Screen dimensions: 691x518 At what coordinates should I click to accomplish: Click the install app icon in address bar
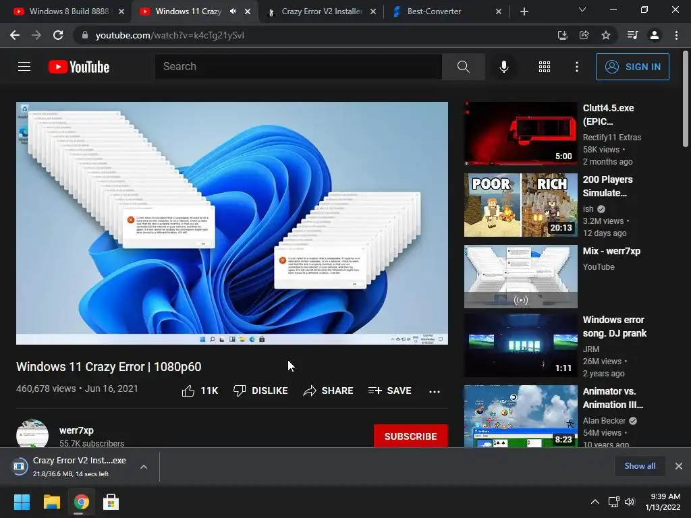pos(562,35)
